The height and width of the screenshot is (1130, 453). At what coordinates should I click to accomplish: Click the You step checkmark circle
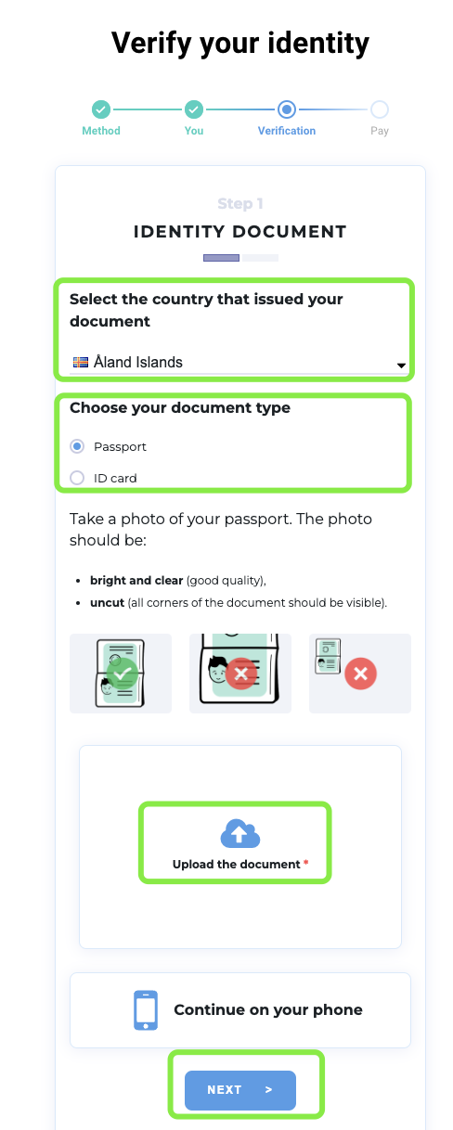pos(194,109)
